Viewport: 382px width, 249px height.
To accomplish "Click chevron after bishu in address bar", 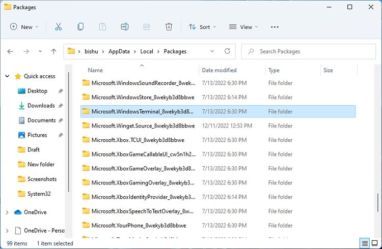I will click(x=103, y=51).
